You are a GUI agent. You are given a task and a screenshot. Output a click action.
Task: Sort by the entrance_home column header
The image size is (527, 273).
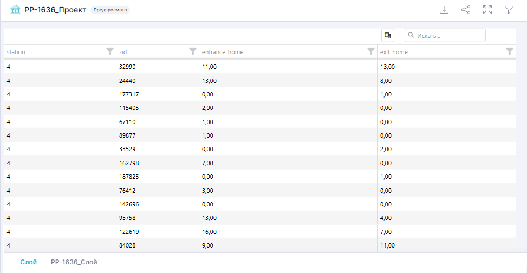click(x=223, y=52)
